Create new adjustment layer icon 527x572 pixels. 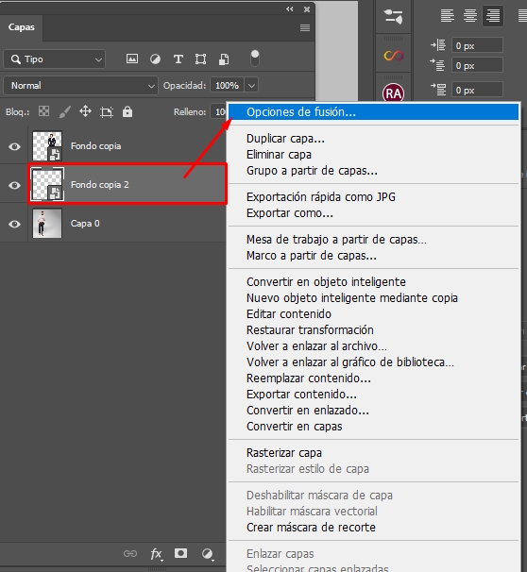[207, 554]
